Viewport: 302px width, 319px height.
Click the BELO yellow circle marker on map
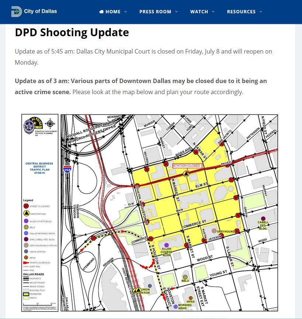click(x=185, y=277)
